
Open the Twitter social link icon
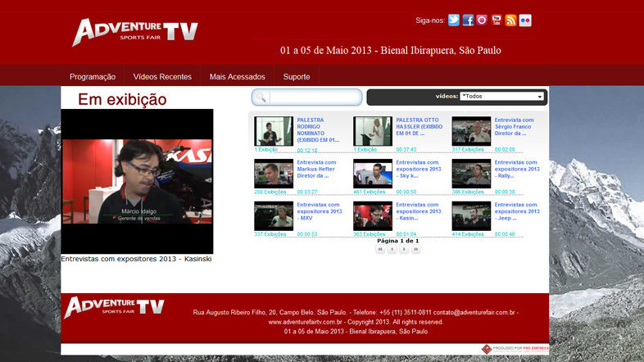(454, 20)
